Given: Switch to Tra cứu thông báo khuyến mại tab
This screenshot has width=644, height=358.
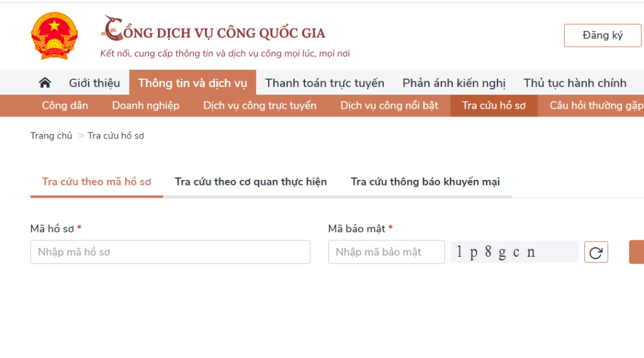Looking at the screenshot, I should pos(425,182).
